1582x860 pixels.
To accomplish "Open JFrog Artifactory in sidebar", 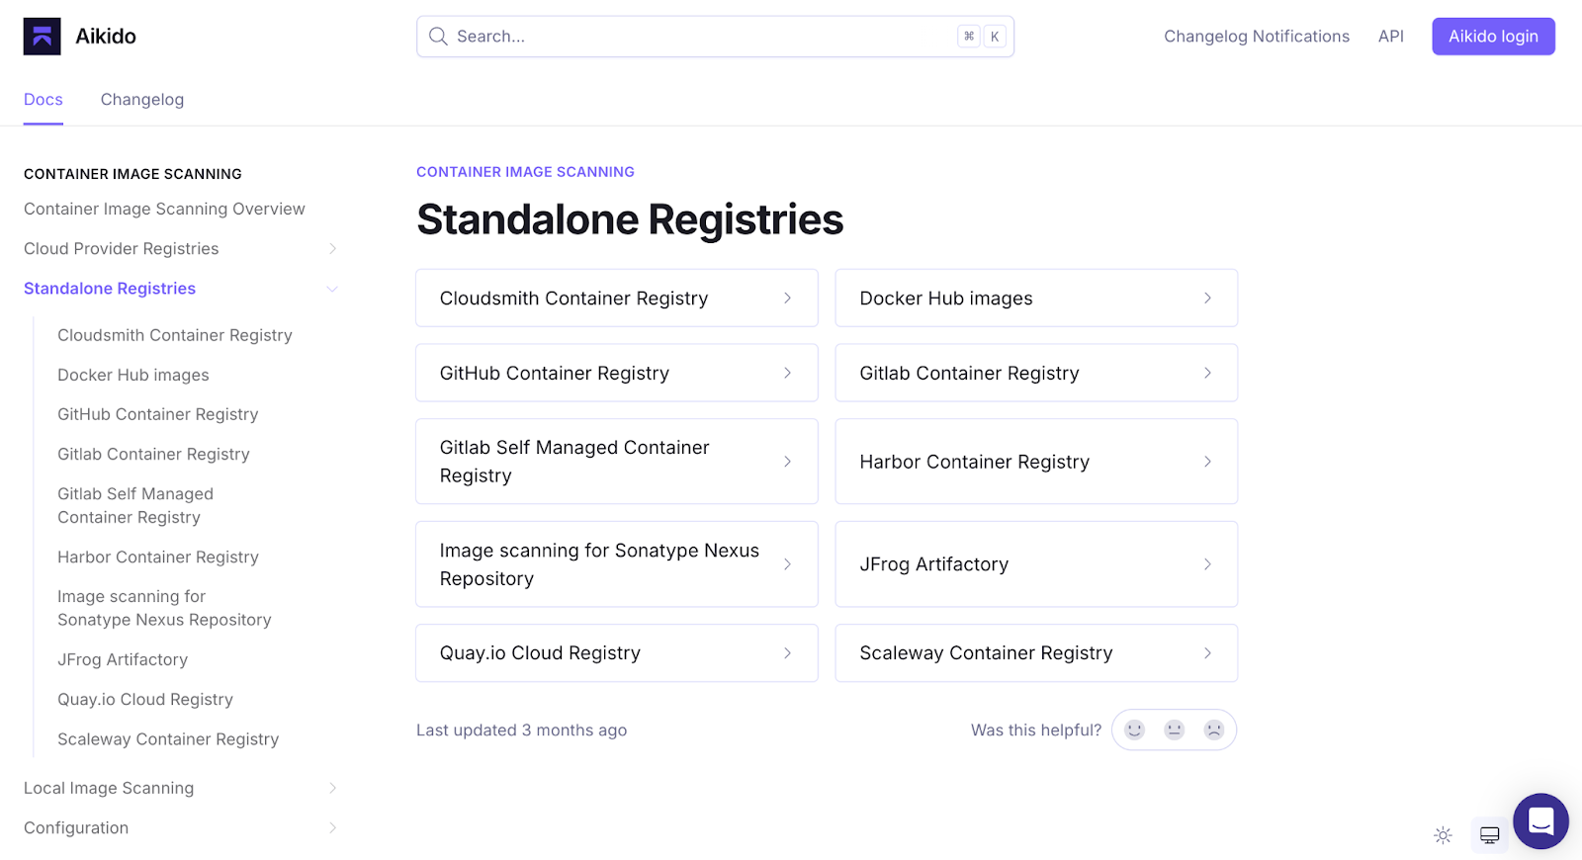I will point(123,659).
